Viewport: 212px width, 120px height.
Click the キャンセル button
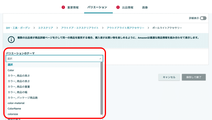coord(169,77)
